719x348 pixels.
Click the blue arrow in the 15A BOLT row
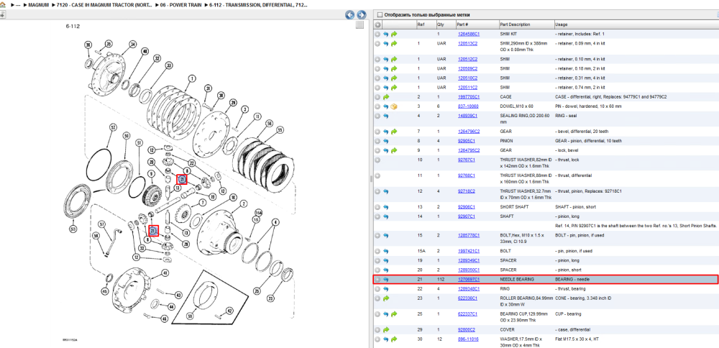(385, 251)
